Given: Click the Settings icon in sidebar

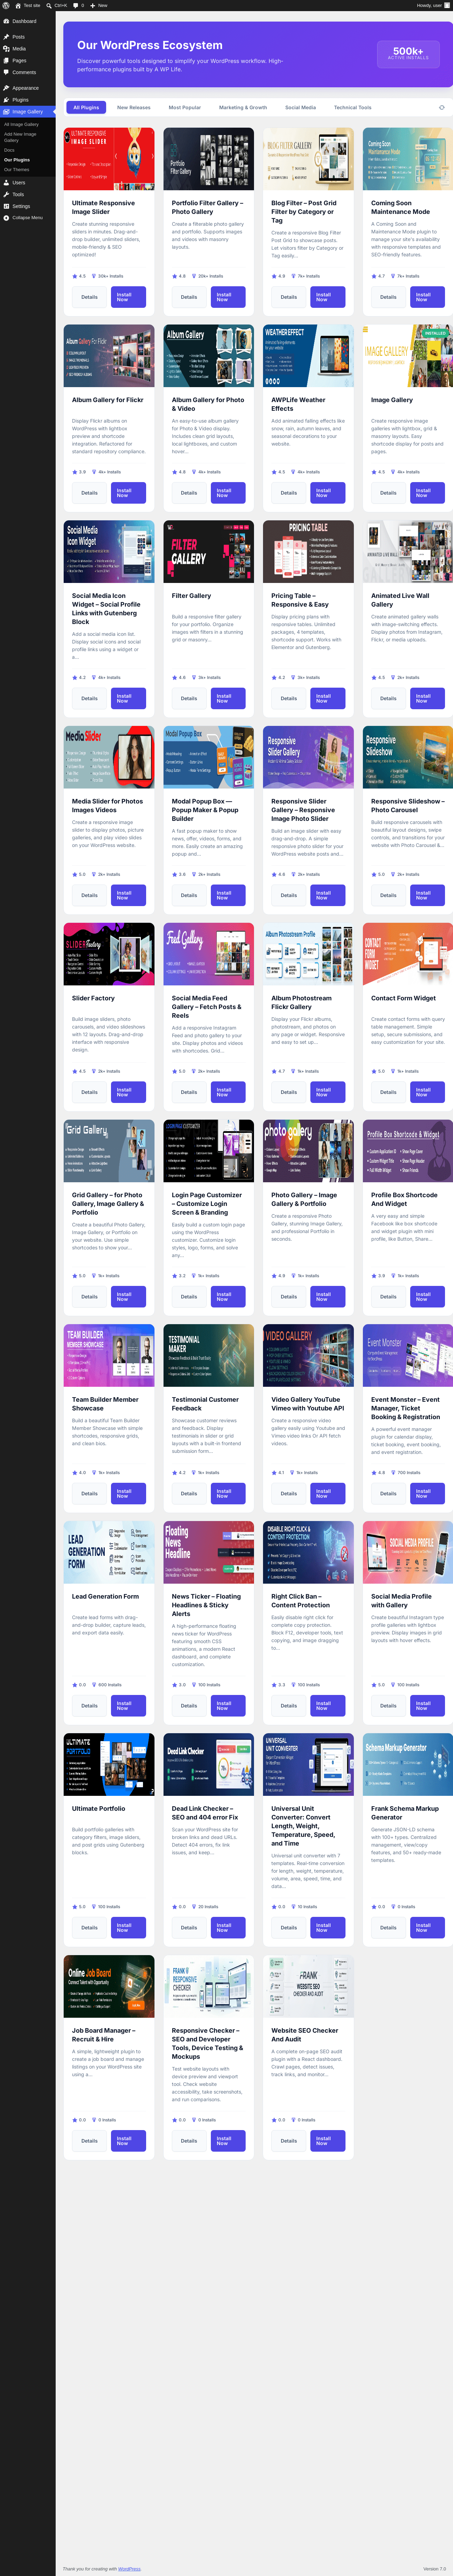Looking at the screenshot, I should click(x=6, y=206).
